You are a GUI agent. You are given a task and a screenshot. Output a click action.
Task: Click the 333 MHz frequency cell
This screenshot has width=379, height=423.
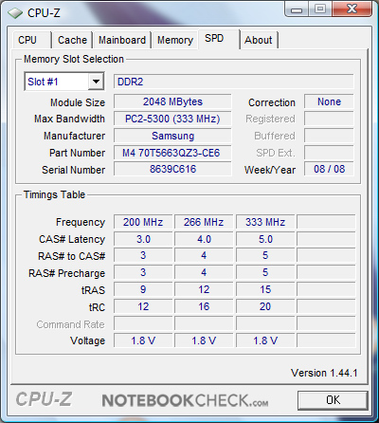[265, 222]
